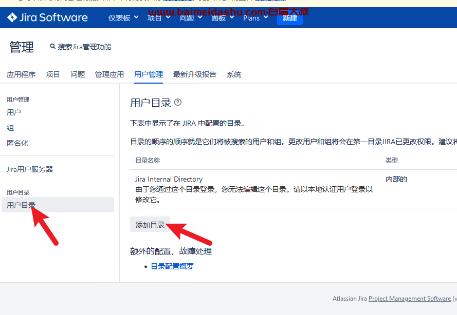The image size is (457, 315).
Task: Click the 目录名称 column header
Action: (x=148, y=160)
